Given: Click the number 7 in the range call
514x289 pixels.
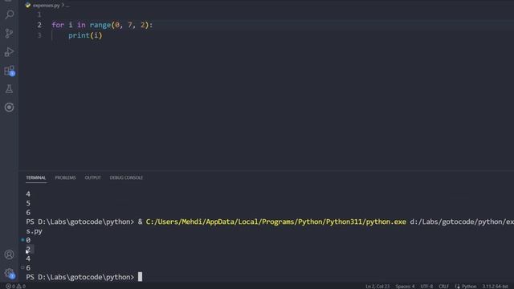Looking at the screenshot, I should (x=130, y=25).
